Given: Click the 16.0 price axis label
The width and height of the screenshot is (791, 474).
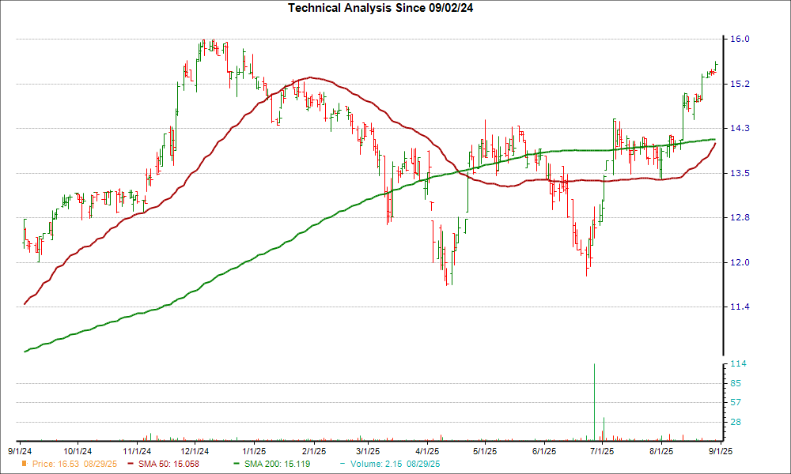Looking at the screenshot, I should click(x=740, y=39).
